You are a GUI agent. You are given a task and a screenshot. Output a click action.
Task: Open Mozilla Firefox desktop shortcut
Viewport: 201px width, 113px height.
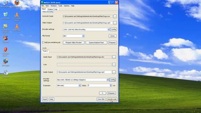[x=17, y=4]
